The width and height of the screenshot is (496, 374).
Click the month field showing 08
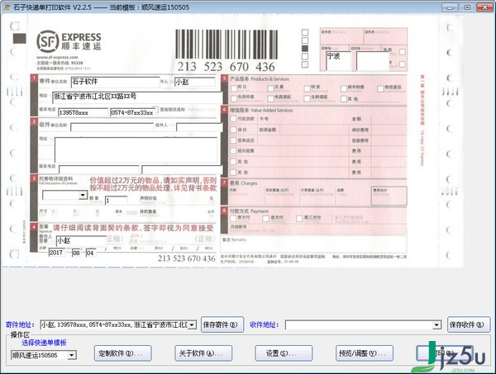coord(76,253)
